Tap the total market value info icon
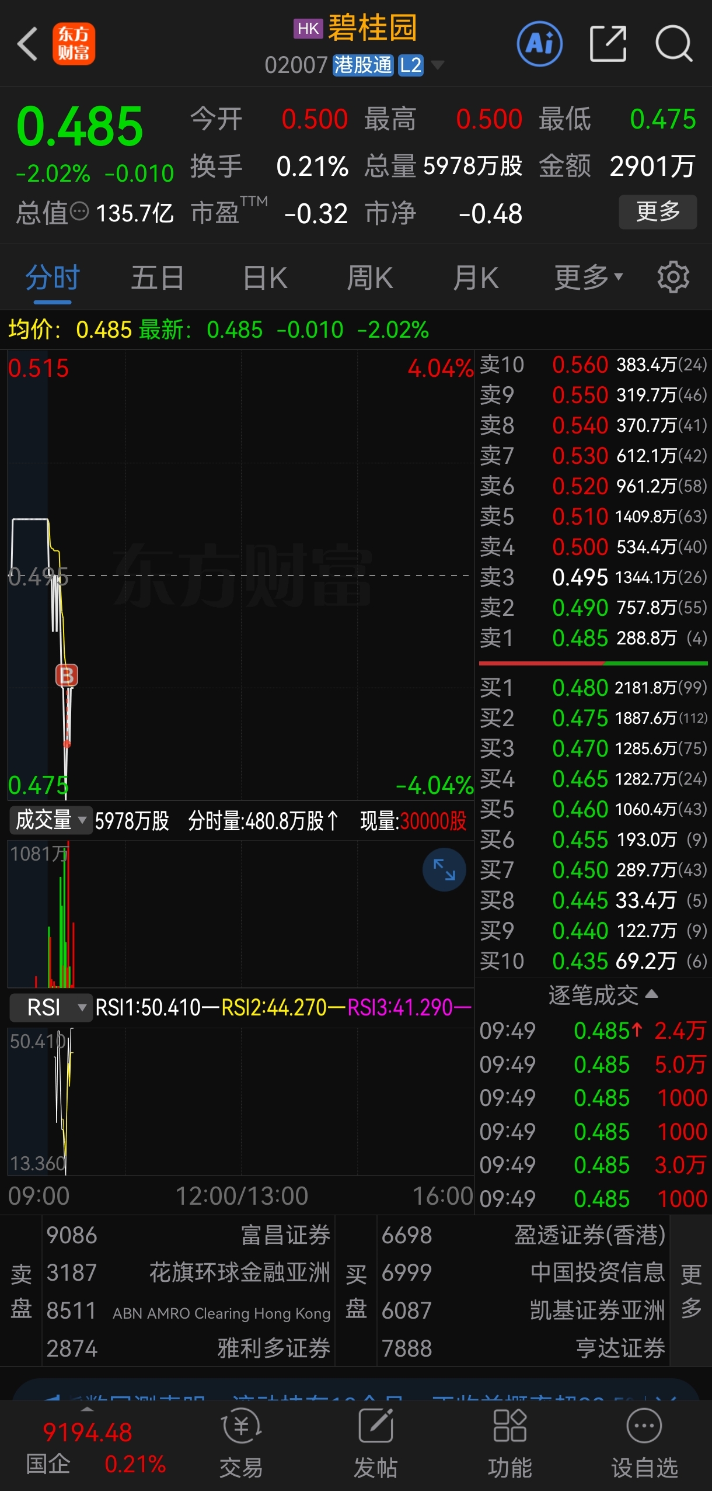 [79, 211]
